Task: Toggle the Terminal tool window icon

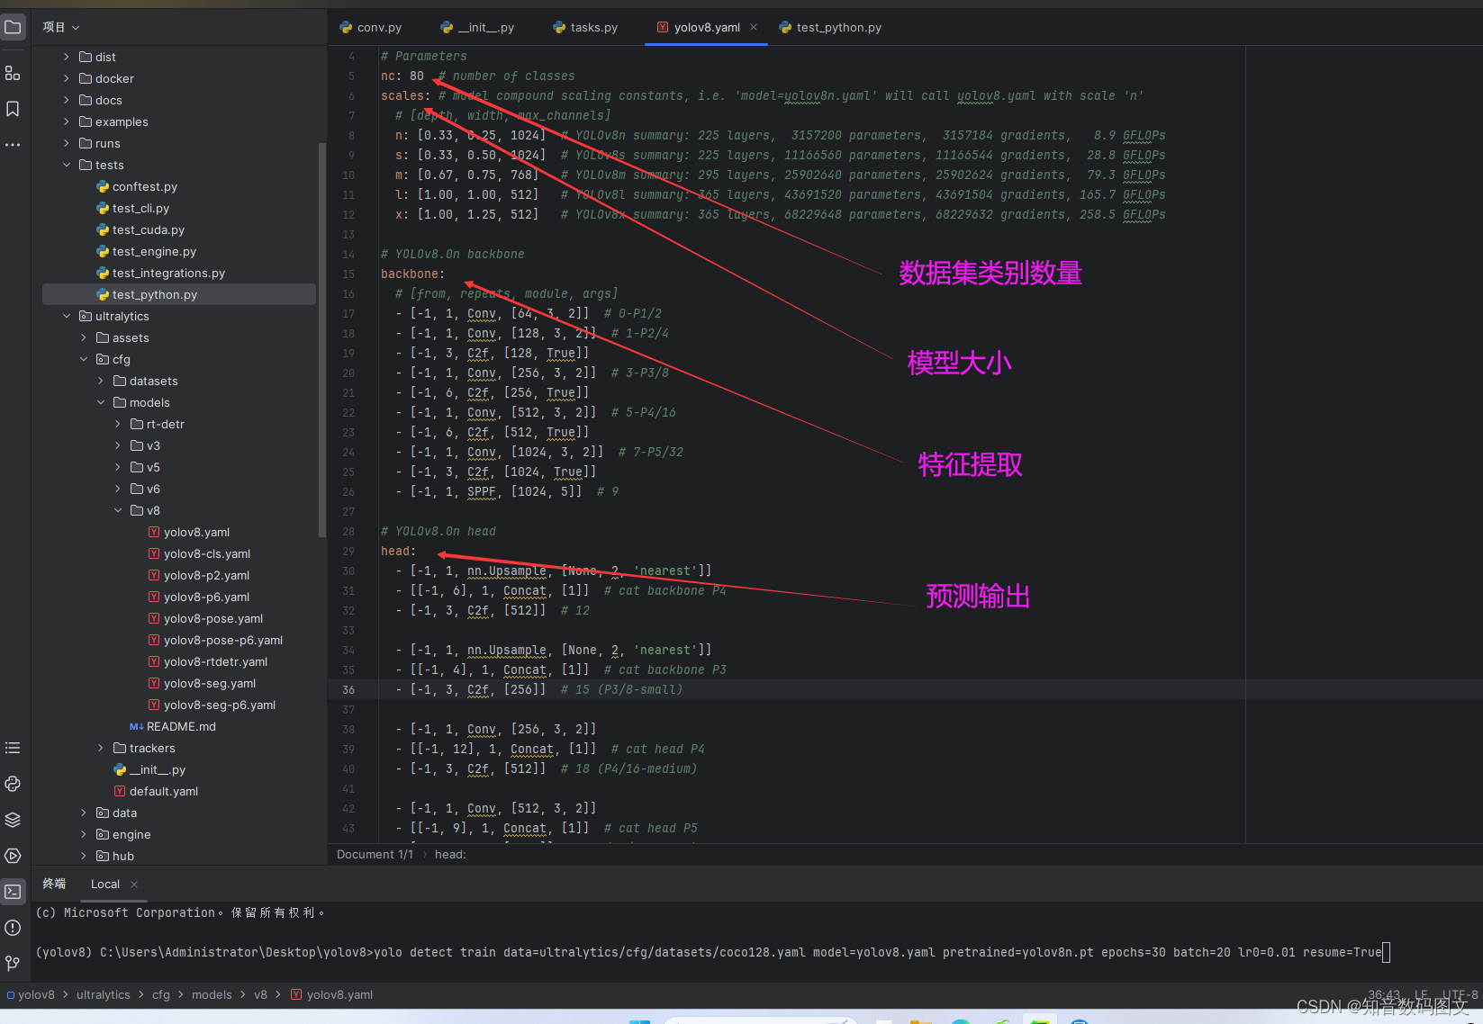Action: point(13,892)
